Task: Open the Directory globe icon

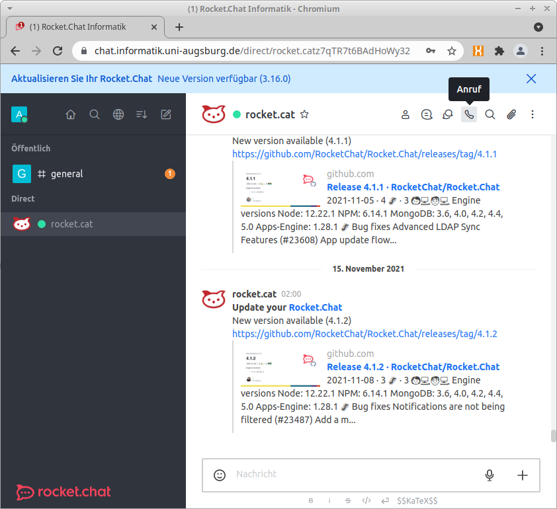Action: [x=118, y=114]
